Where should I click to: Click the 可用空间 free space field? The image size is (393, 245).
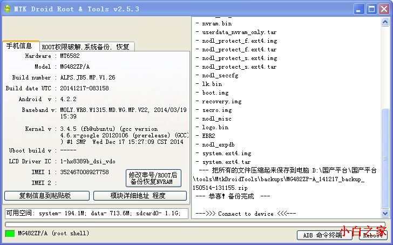(97, 214)
